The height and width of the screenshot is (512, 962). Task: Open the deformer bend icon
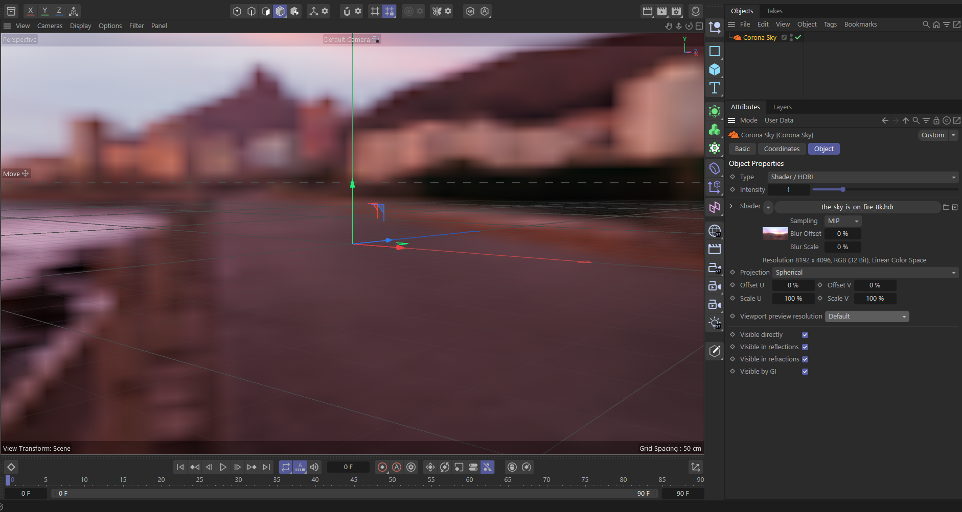point(715,168)
